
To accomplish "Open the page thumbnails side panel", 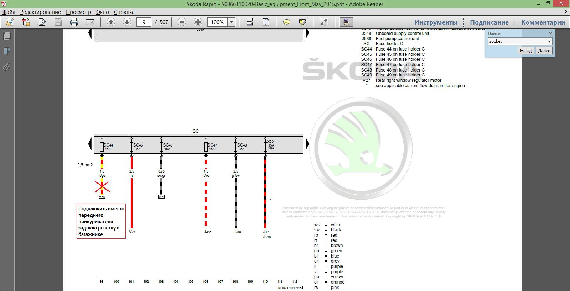I will click(x=7, y=36).
